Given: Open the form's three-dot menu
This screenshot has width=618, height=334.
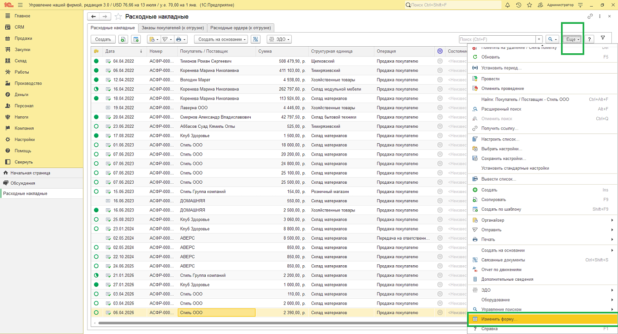Looking at the screenshot, I should click(x=600, y=16).
